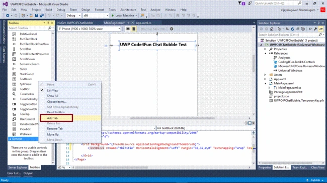This screenshot has width=327, height=183.
Task: Click the highlighted Preview Selected Items icon
Action: 321,29
